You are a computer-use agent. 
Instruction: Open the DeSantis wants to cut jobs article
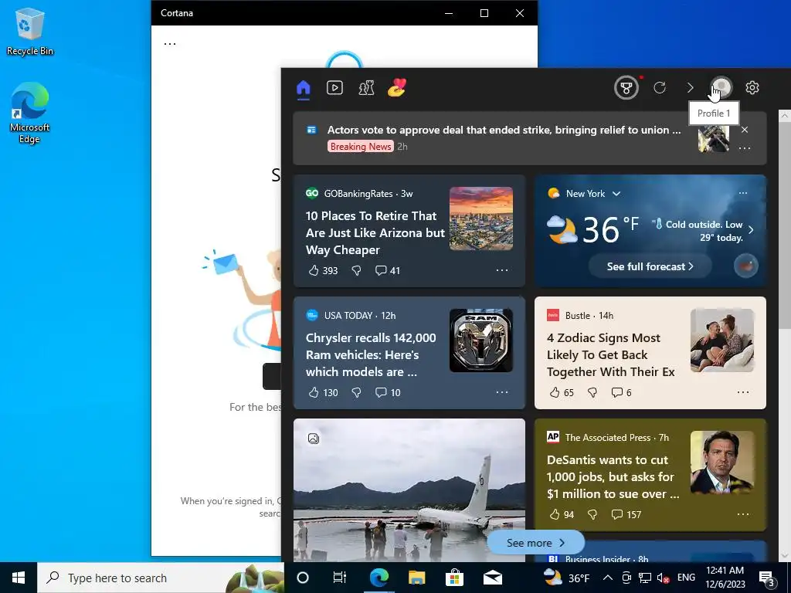tap(613, 476)
